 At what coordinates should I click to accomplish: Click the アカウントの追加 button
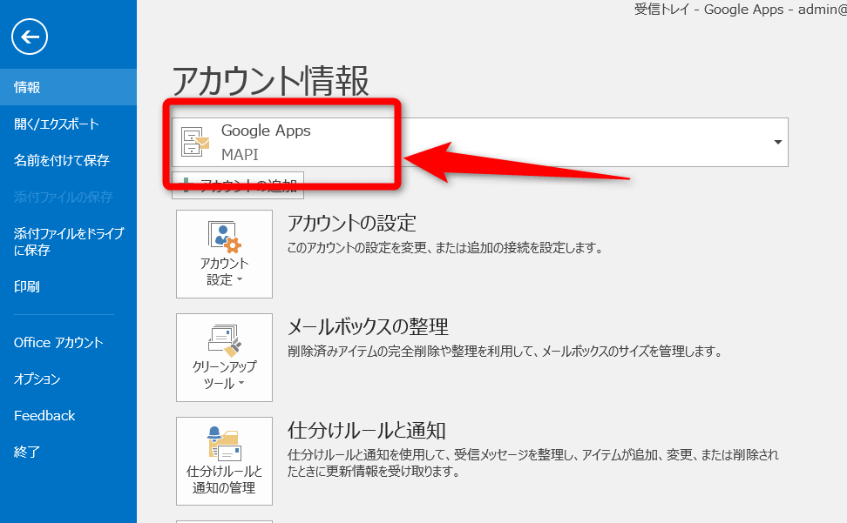[x=238, y=185]
